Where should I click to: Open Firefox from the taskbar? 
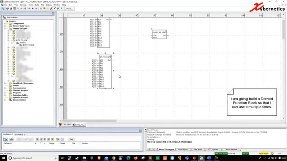click(135, 158)
